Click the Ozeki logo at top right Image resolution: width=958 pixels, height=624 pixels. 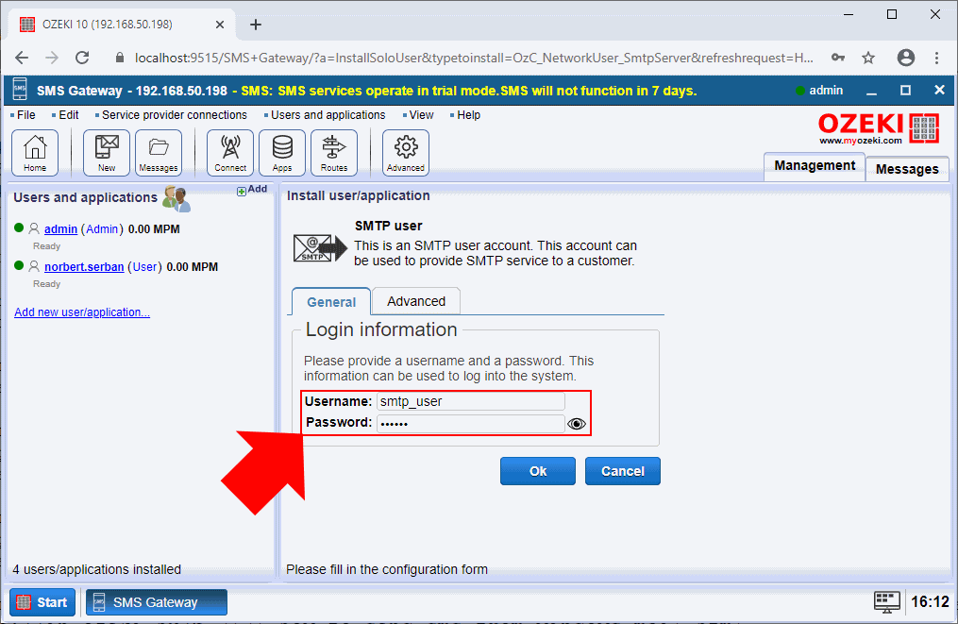click(879, 128)
